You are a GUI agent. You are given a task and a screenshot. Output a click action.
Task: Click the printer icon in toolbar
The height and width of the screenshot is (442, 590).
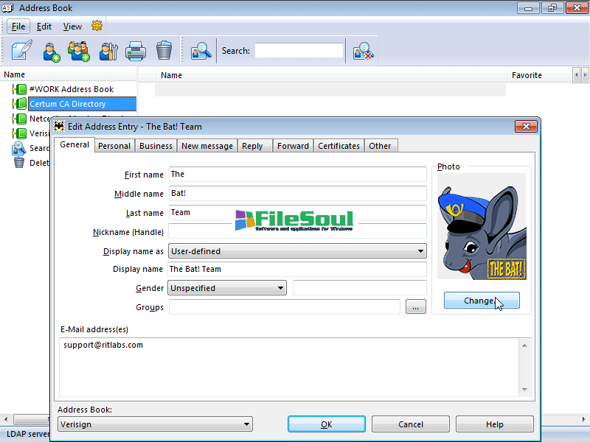136,51
